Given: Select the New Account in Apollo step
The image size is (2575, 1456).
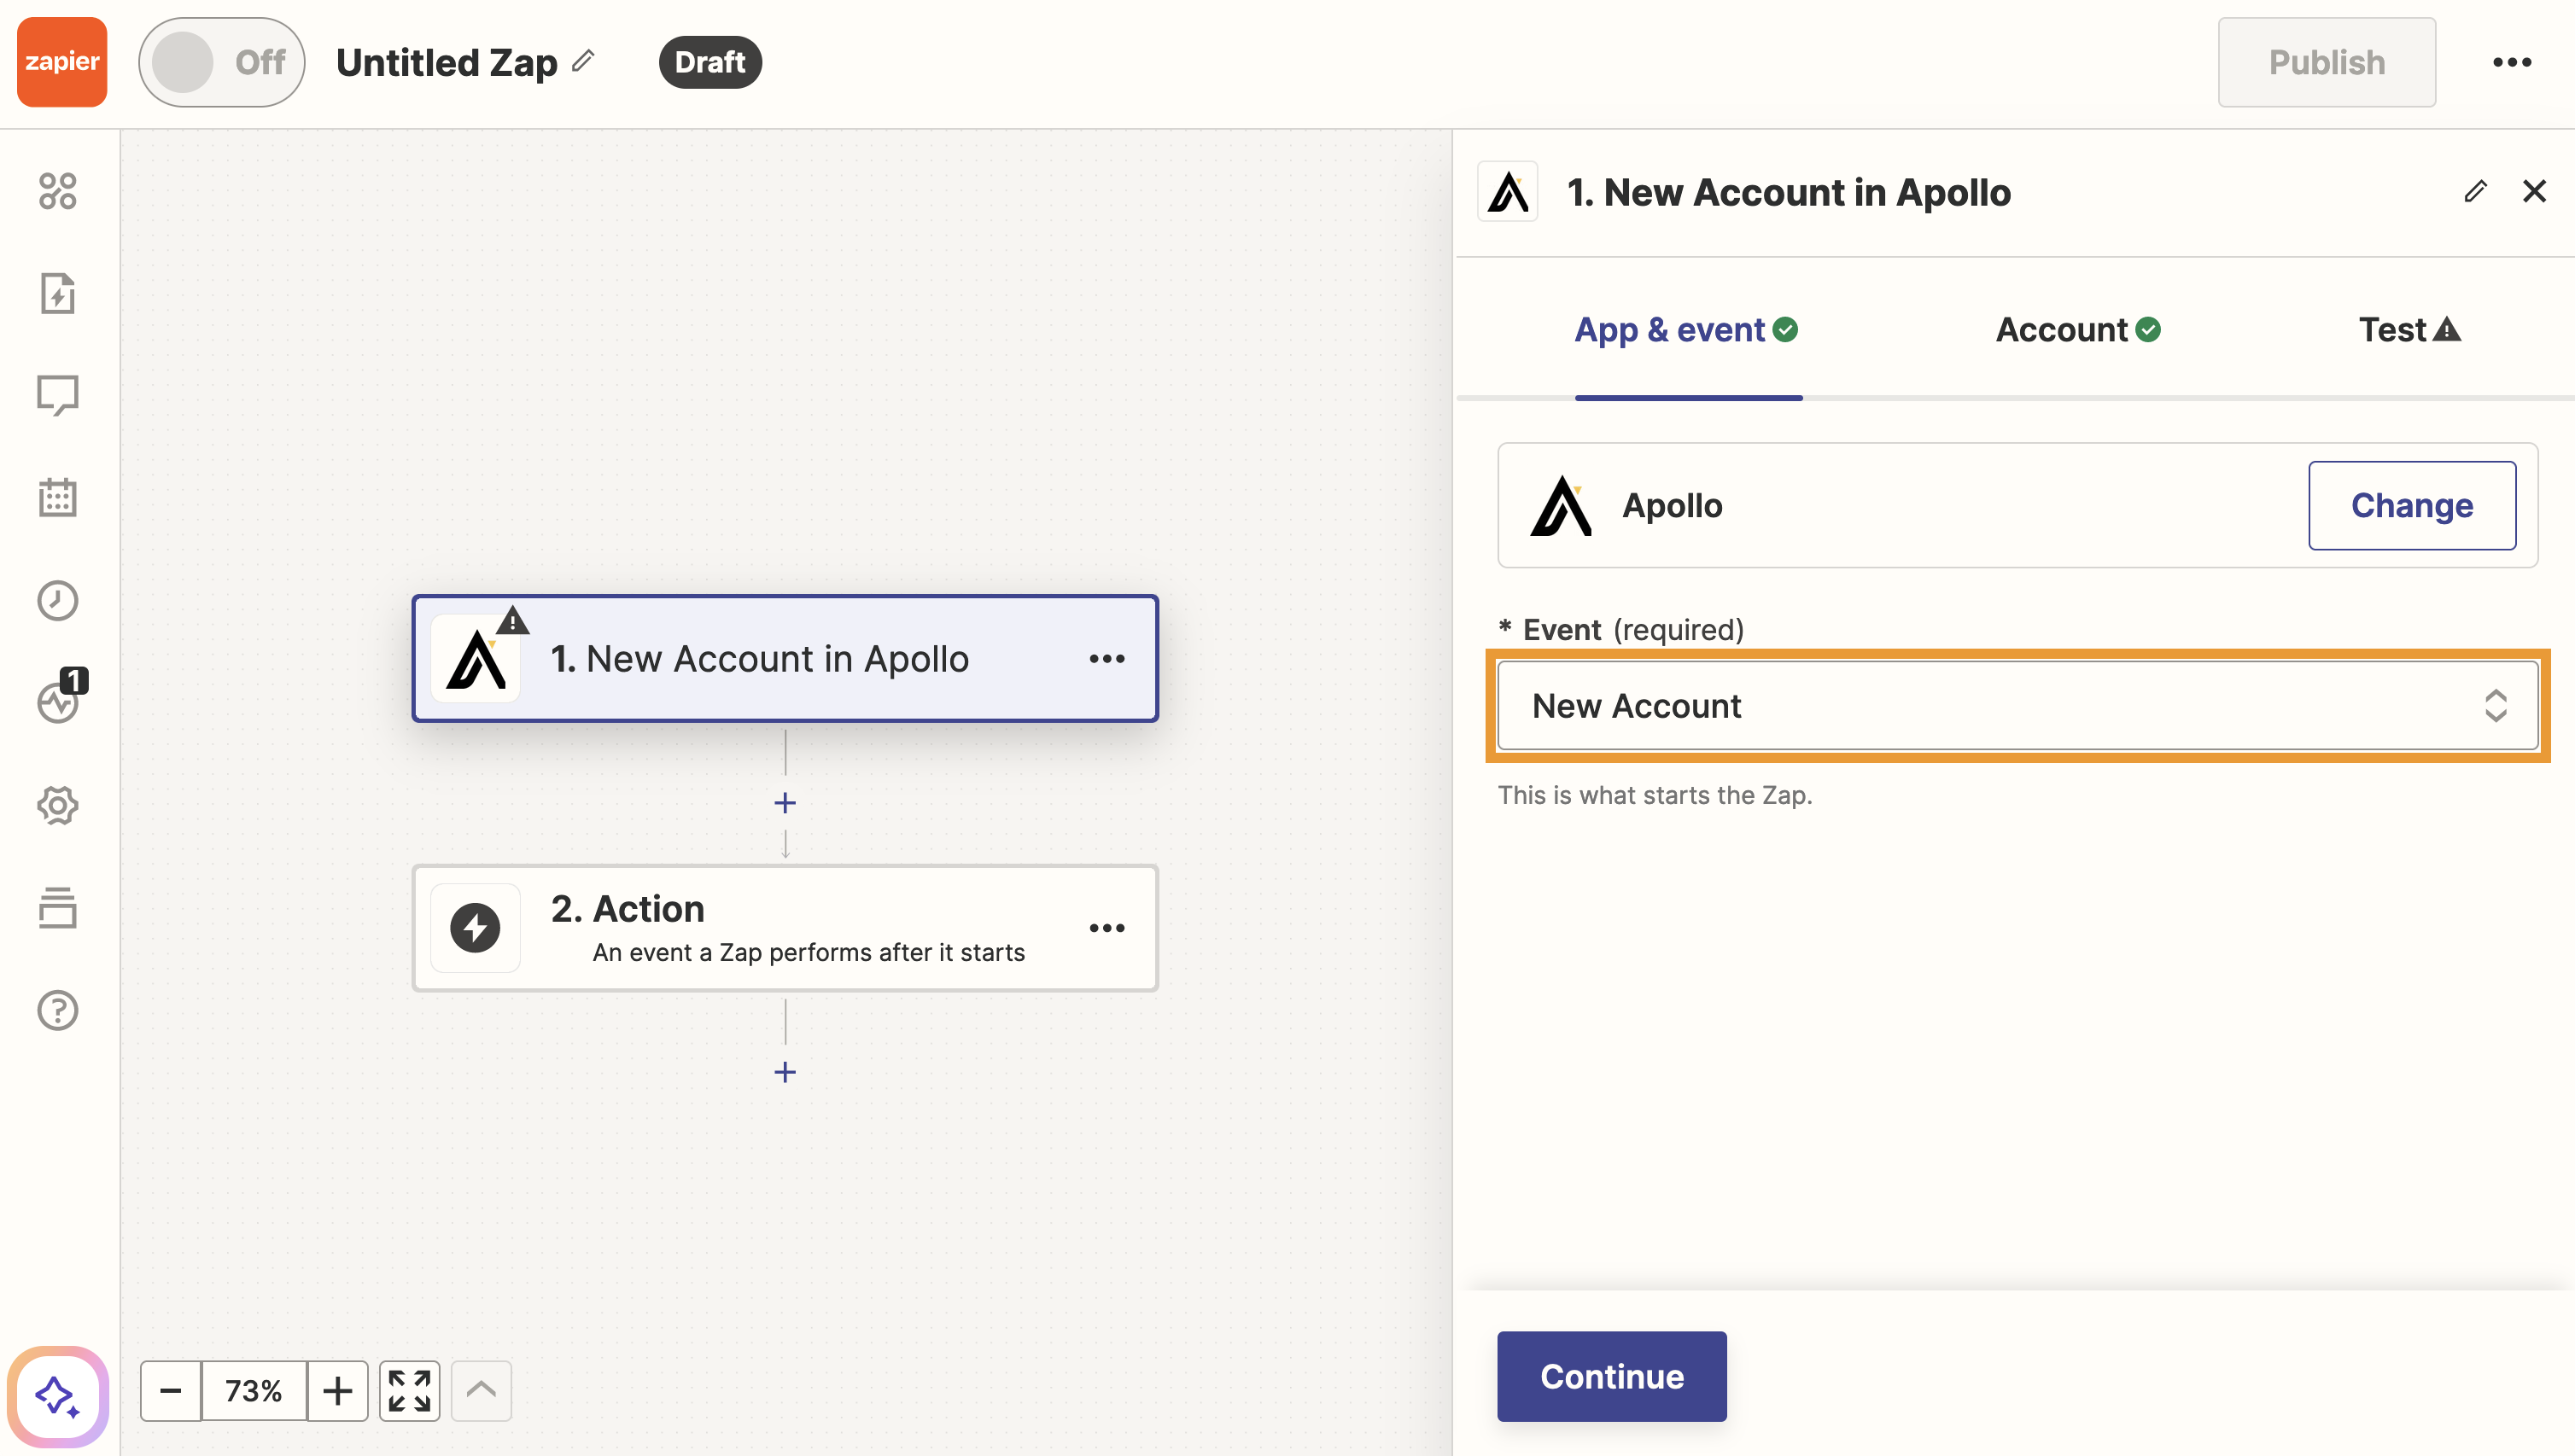Looking at the screenshot, I should point(785,659).
